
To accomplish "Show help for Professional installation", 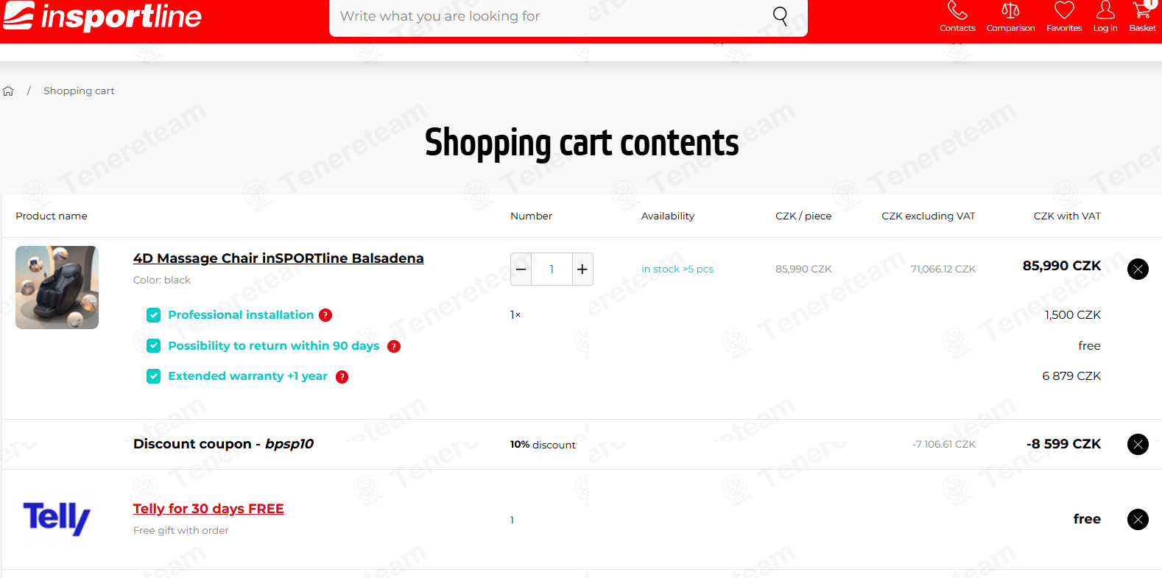I will coord(325,315).
